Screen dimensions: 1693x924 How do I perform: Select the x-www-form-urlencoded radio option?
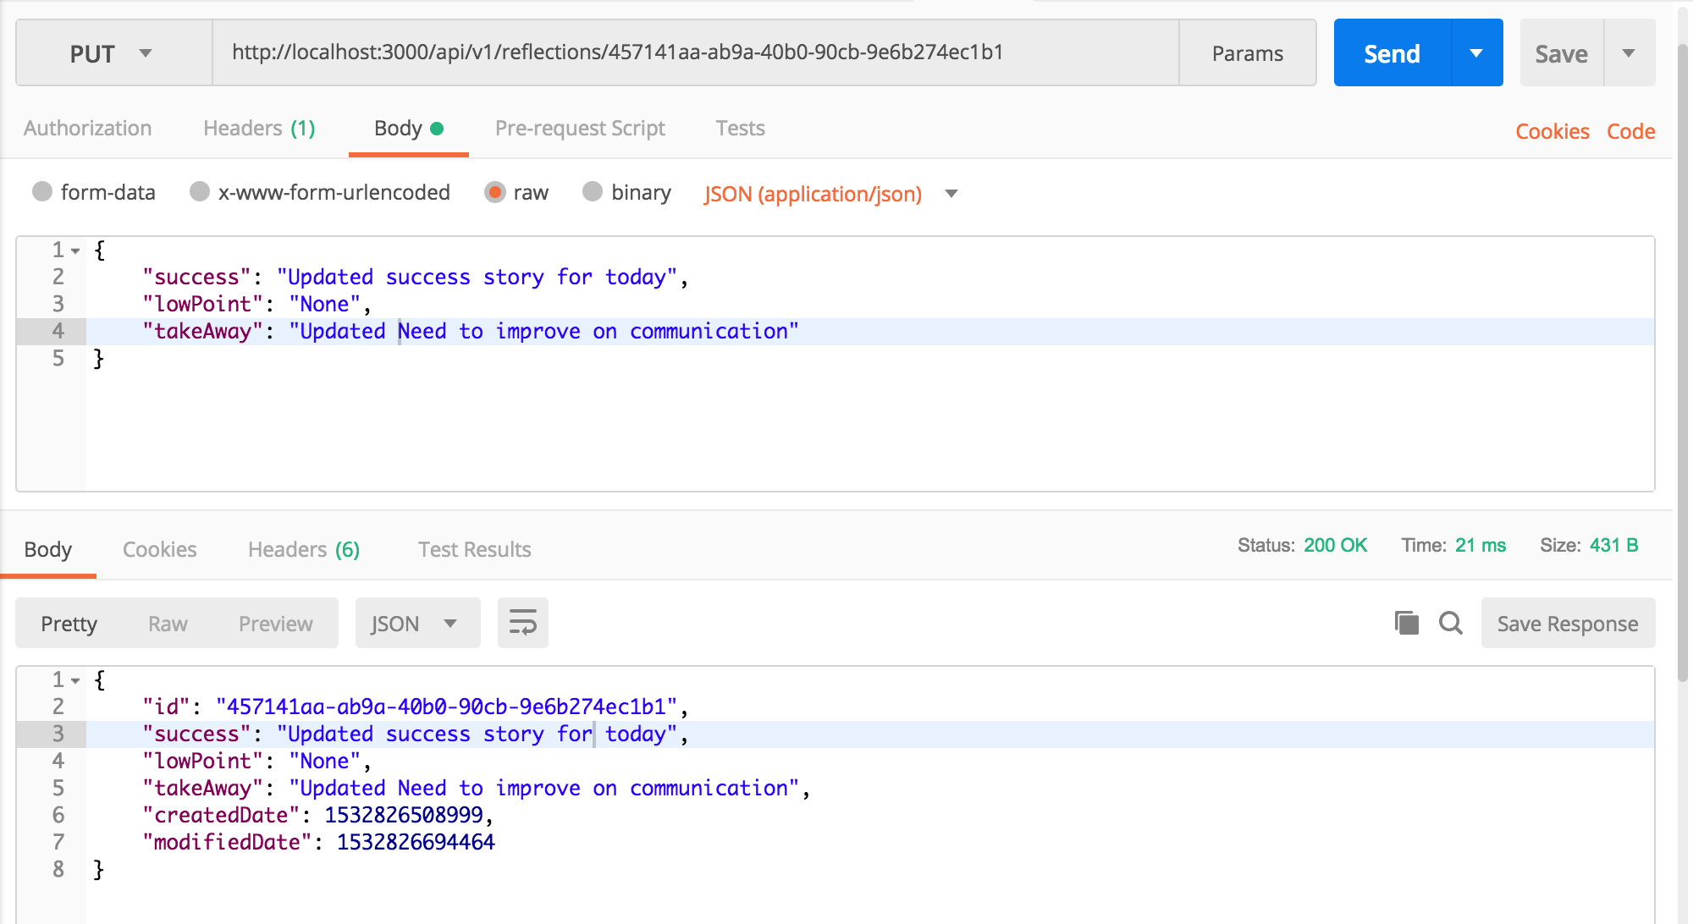pyautogui.click(x=200, y=192)
